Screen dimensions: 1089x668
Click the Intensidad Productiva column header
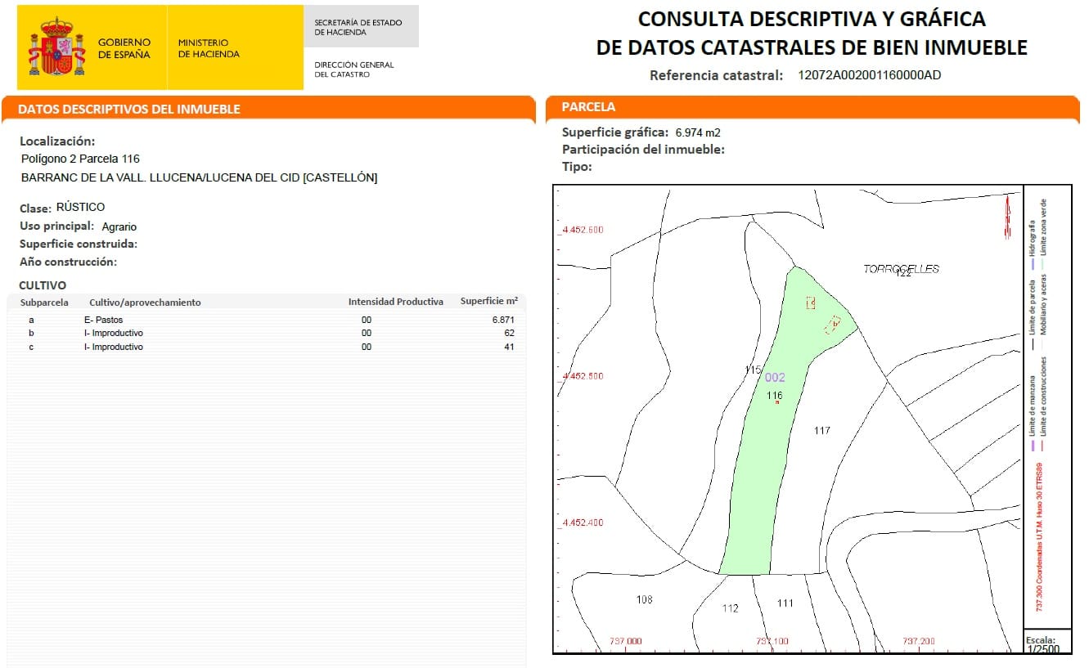pyautogui.click(x=396, y=302)
